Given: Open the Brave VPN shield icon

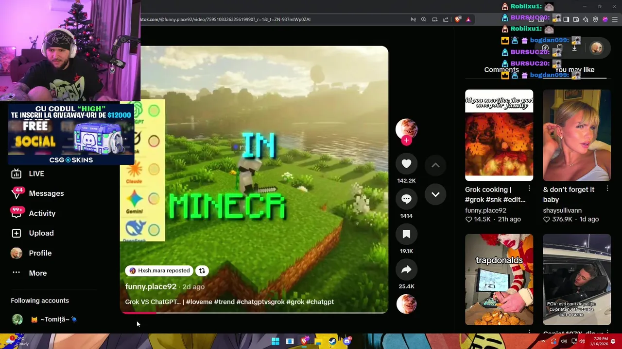Looking at the screenshot, I should click(x=595, y=19).
